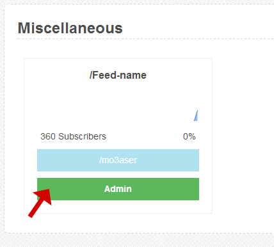Click the red arrow's tail end

(x=31, y=216)
